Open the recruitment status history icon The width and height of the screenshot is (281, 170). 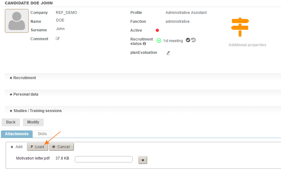[193, 40]
